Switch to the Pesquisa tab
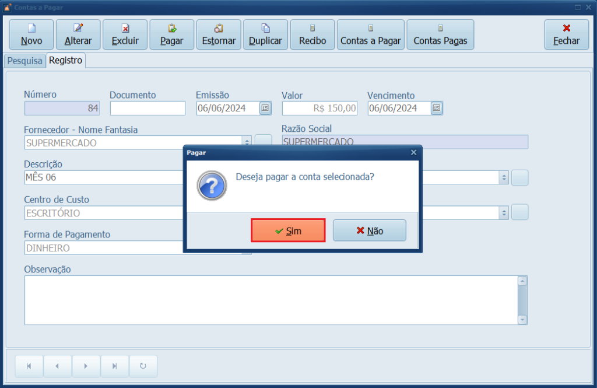 coord(24,61)
